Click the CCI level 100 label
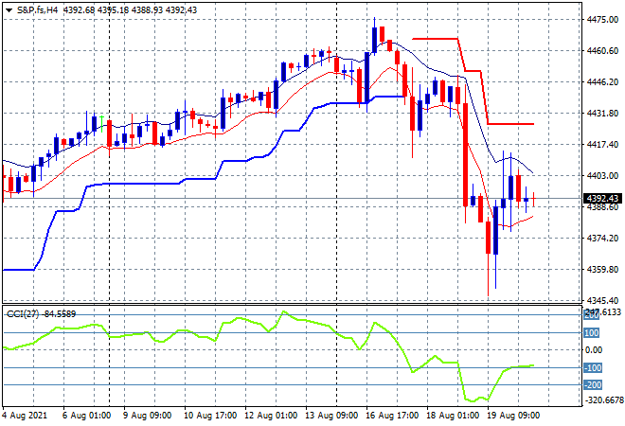625x426 pixels. (592, 332)
